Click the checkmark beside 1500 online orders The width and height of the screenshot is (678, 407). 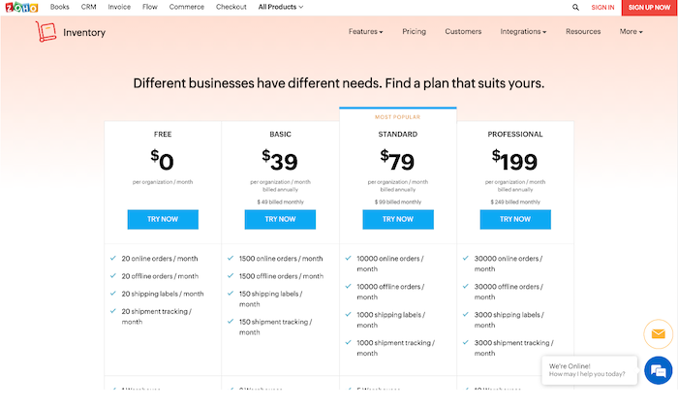[231, 258]
